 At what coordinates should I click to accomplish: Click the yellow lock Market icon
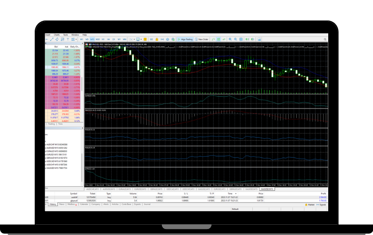(x=157, y=39)
